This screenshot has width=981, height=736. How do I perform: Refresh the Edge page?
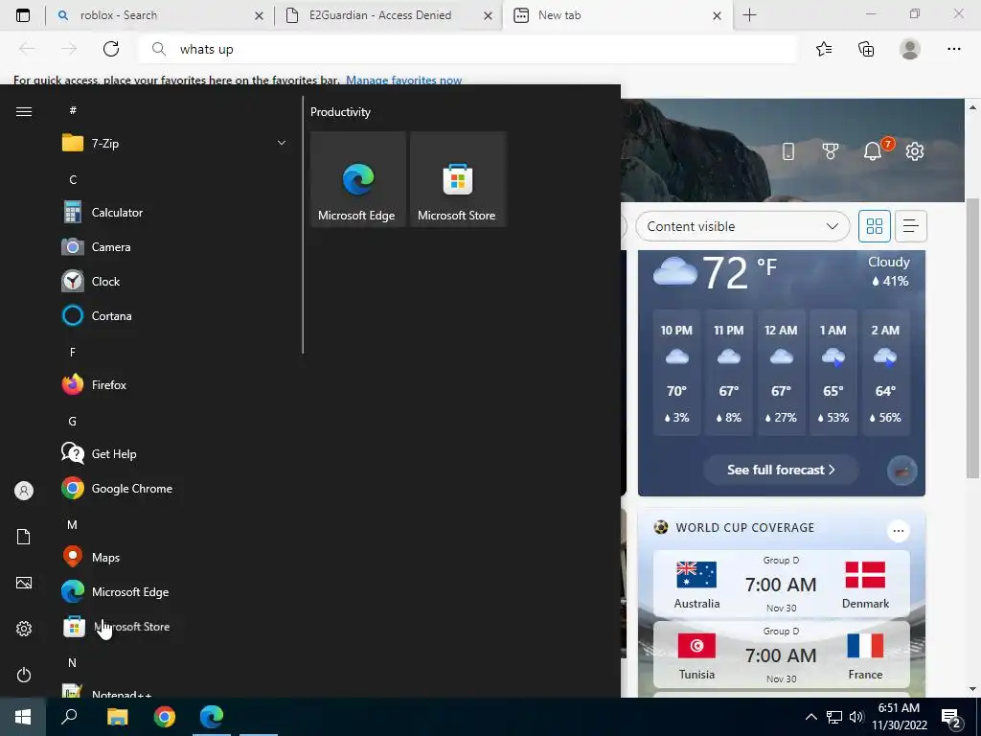click(x=111, y=49)
